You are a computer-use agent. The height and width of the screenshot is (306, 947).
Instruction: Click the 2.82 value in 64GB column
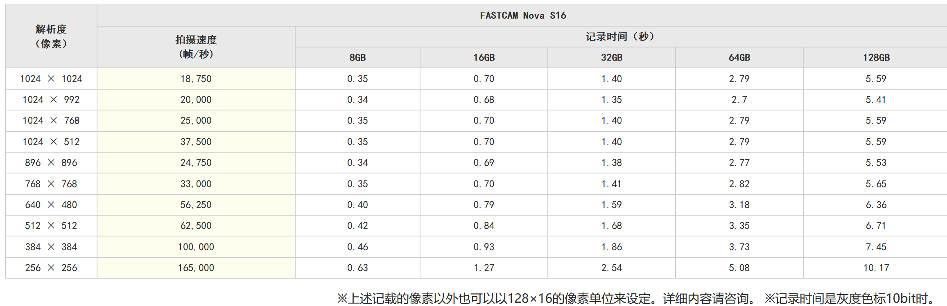(x=739, y=184)
